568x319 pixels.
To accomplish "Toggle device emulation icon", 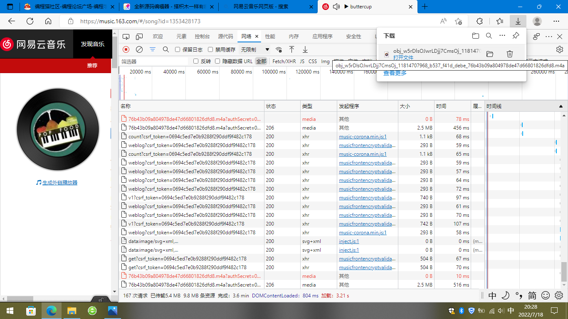I will pos(139,37).
